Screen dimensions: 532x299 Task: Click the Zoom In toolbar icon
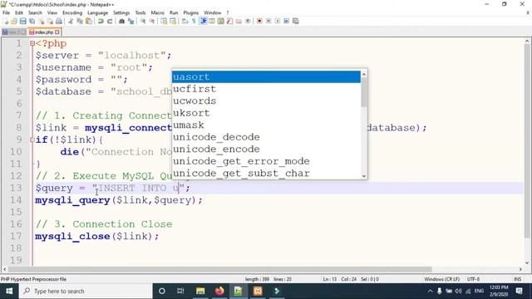[143, 22]
